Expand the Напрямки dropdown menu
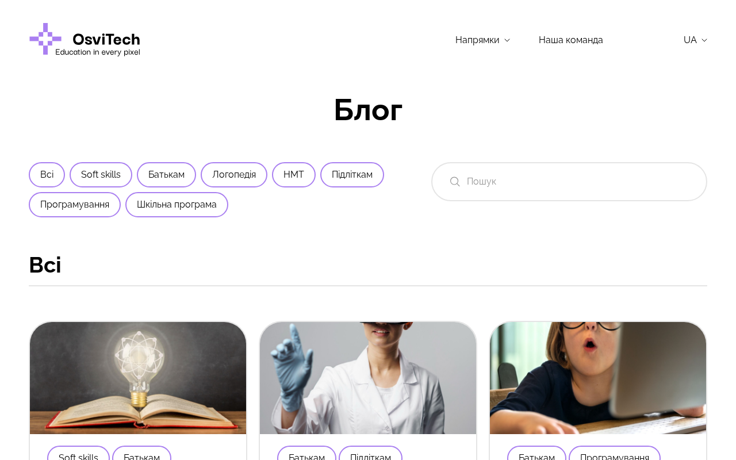 point(482,40)
